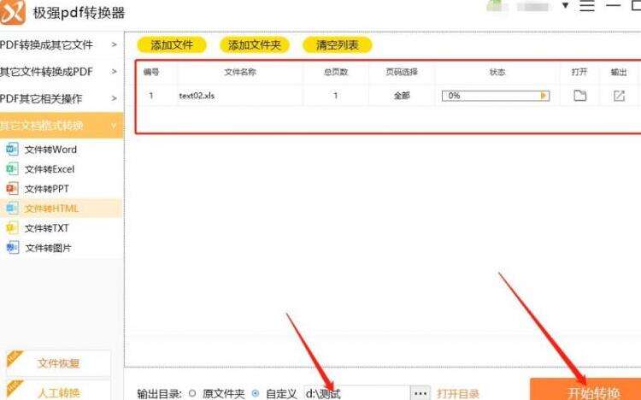Viewport: 641px width, 400px height.
Task: Click the 0% progress bar for text02.xls
Action: (496, 96)
